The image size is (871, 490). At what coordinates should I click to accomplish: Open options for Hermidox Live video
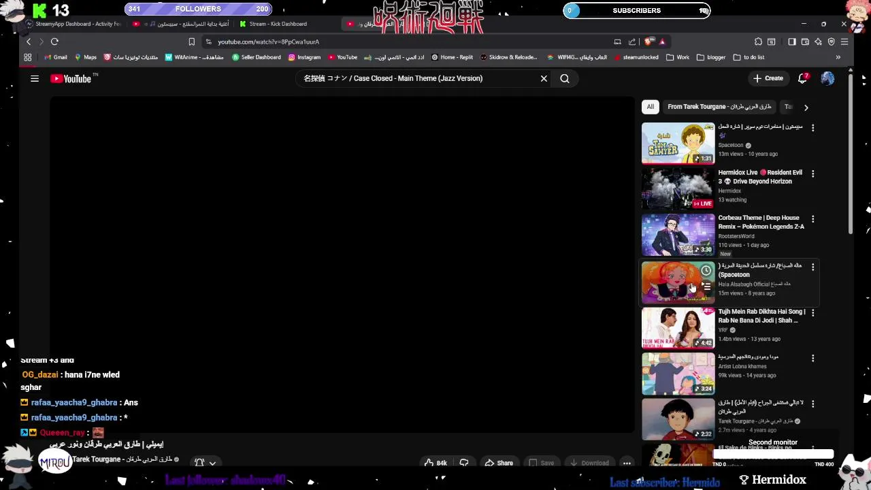pos(812,174)
